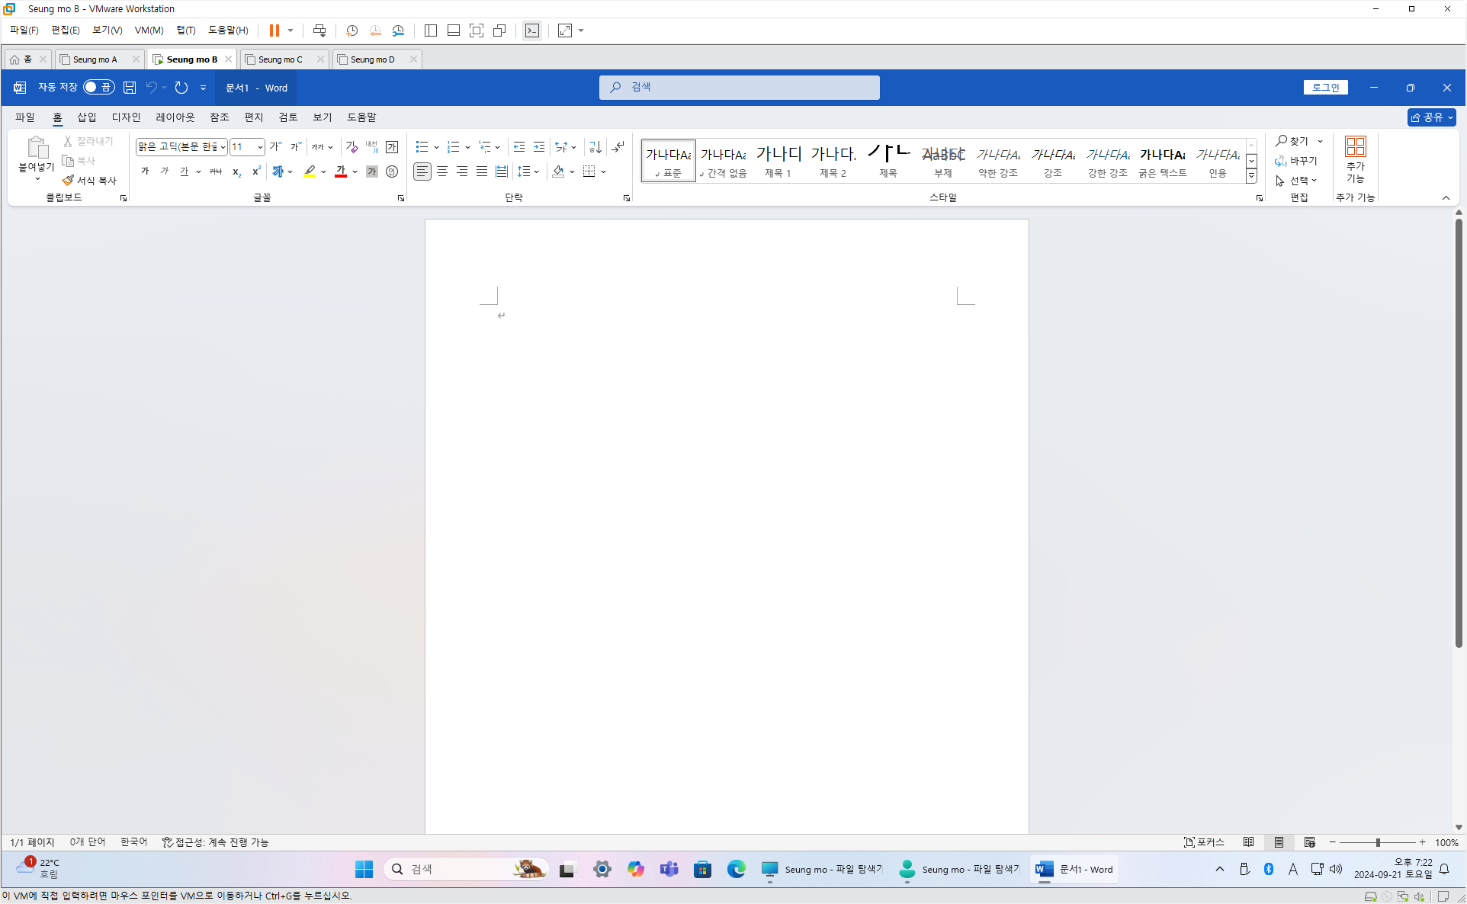Click the bullet list icon
Image resolution: width=1467 pixels, height=904 pixels.
[x=422, y=147]
